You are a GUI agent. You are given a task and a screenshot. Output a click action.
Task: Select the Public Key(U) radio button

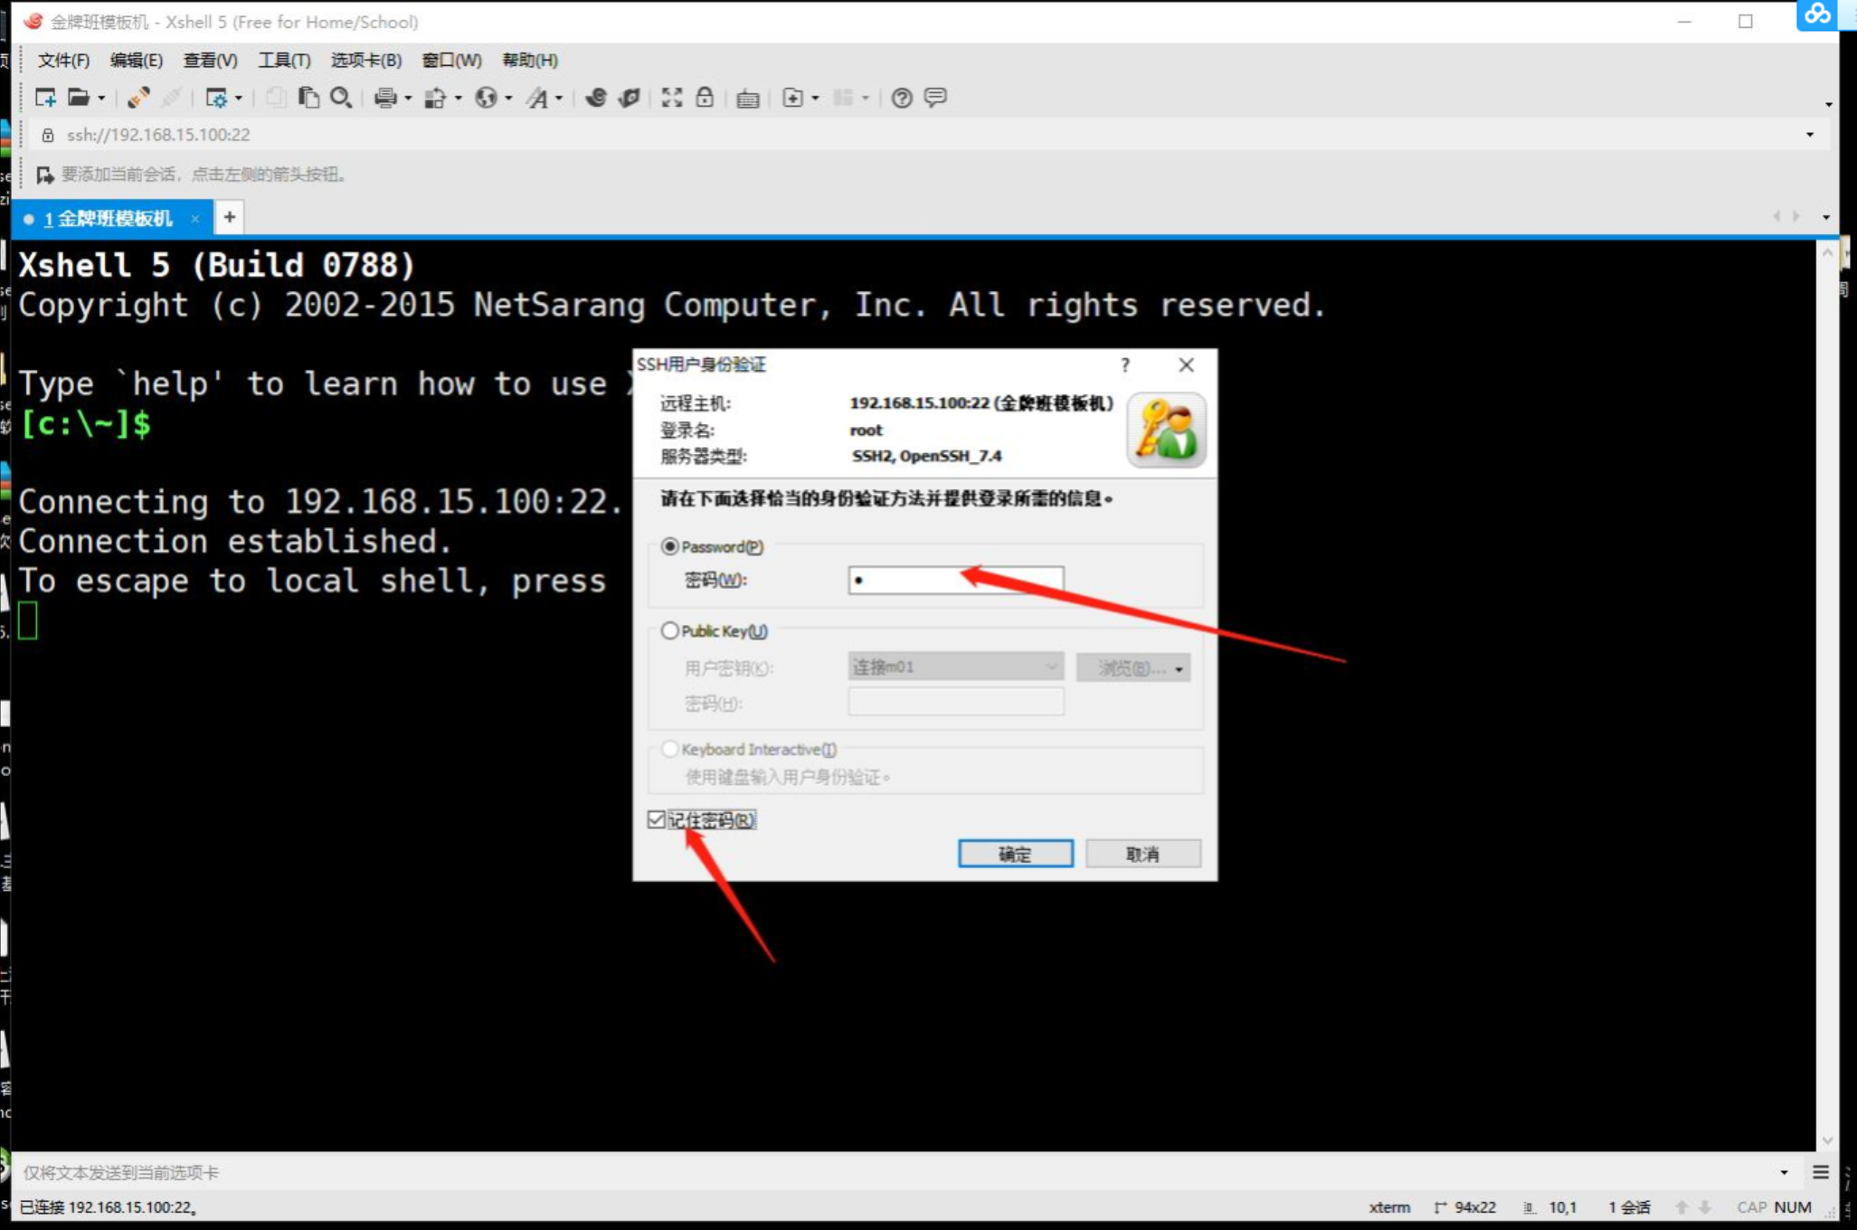point(670,630)
